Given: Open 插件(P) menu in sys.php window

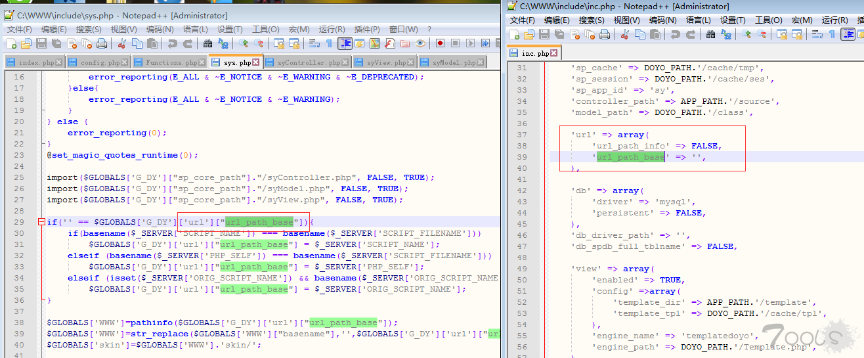Looking at the screenshot, I should pyautogui.click(x=367, y=29).
